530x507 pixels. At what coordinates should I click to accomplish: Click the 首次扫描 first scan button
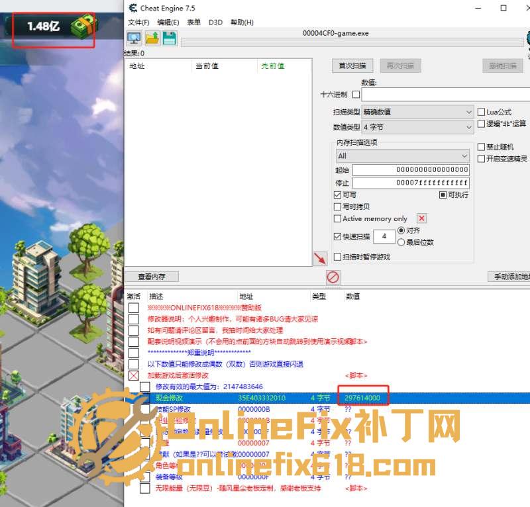(x=352, y=66)
